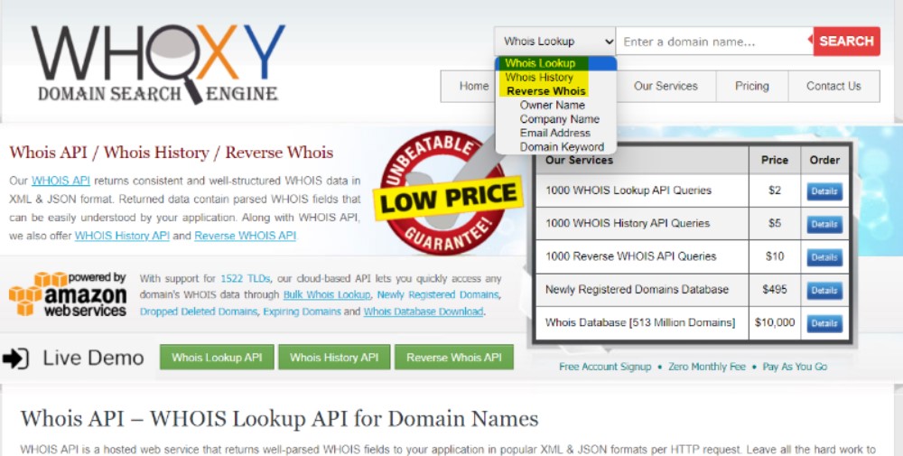
Task: Click Details for 1000 WHOIS History API Queries
Action: (824, 224)
